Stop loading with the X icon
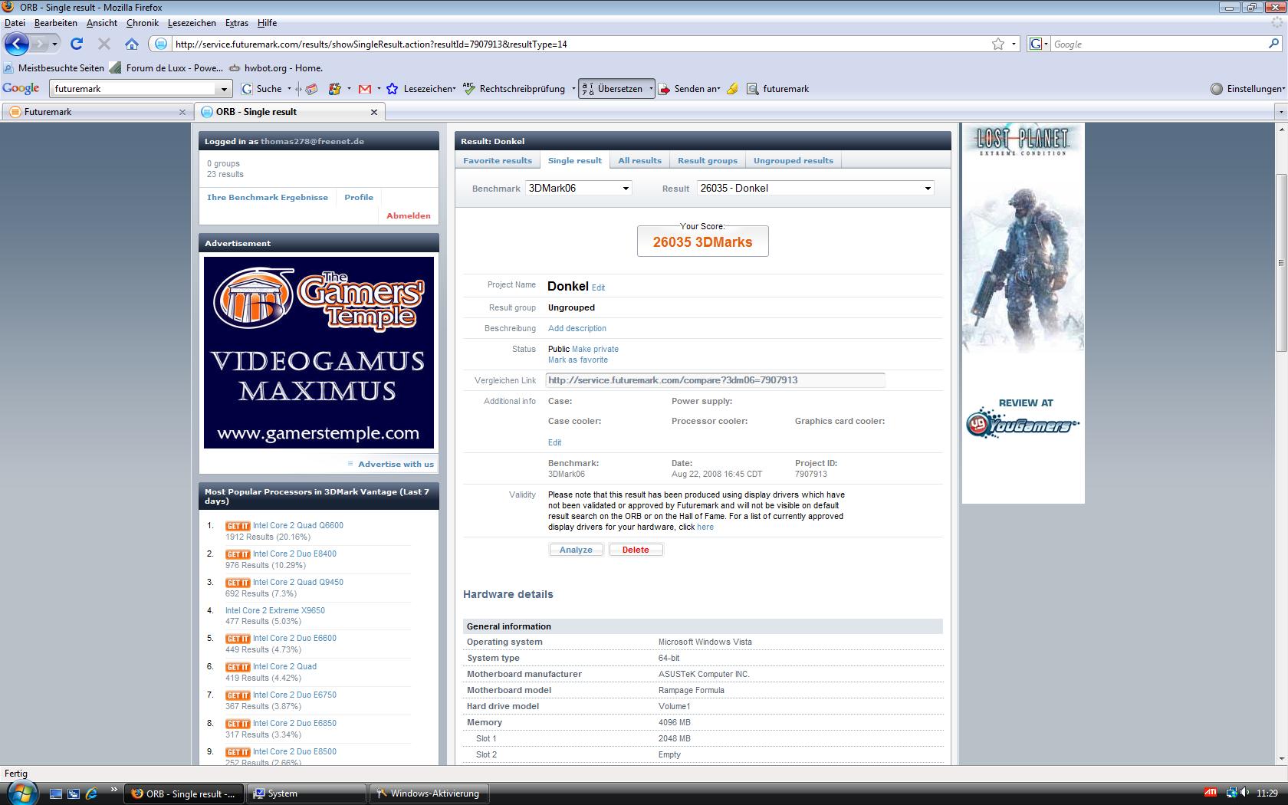The image size is (1288, 805). pyautogui.click(x=104, y=44)
